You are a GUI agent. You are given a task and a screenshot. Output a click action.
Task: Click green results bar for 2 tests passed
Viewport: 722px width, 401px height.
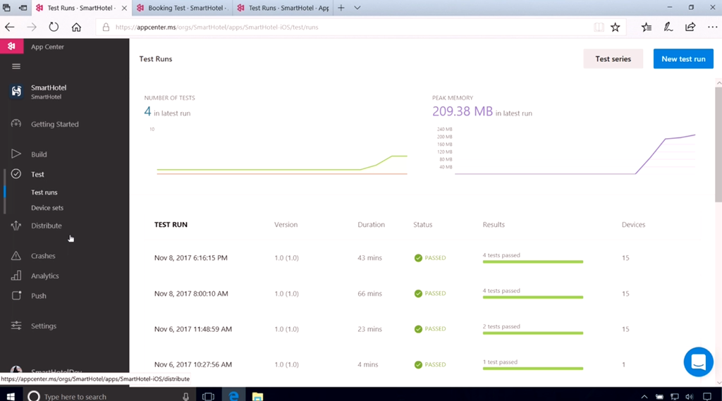[x=532, y=333]
